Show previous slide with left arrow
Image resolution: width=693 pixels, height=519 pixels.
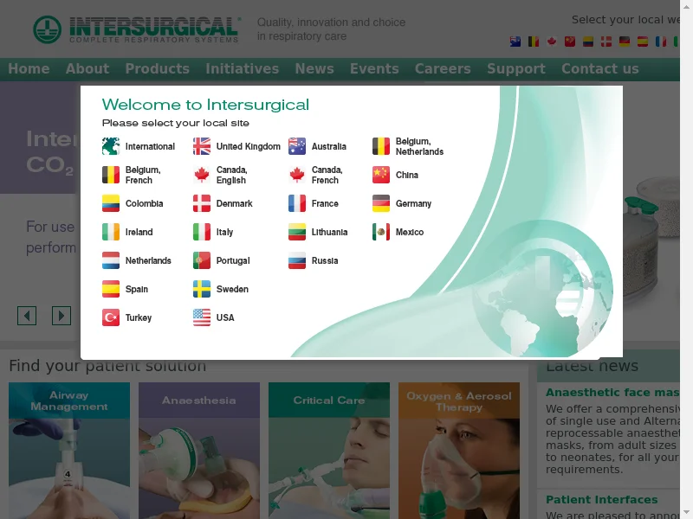27,316
